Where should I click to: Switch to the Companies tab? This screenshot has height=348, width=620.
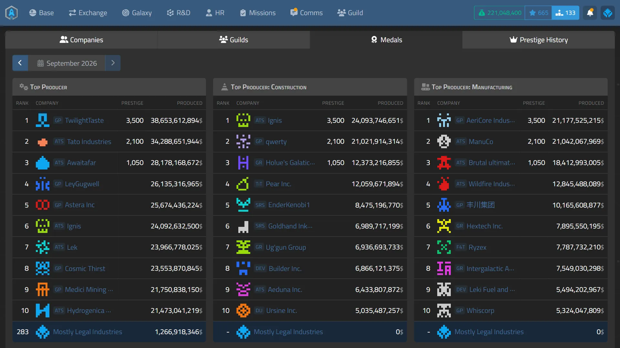click(x=81, y=40)
